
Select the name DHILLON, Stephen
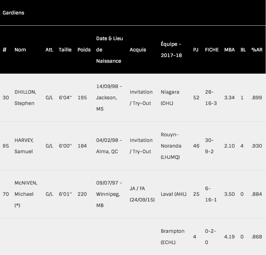(25, 98)
